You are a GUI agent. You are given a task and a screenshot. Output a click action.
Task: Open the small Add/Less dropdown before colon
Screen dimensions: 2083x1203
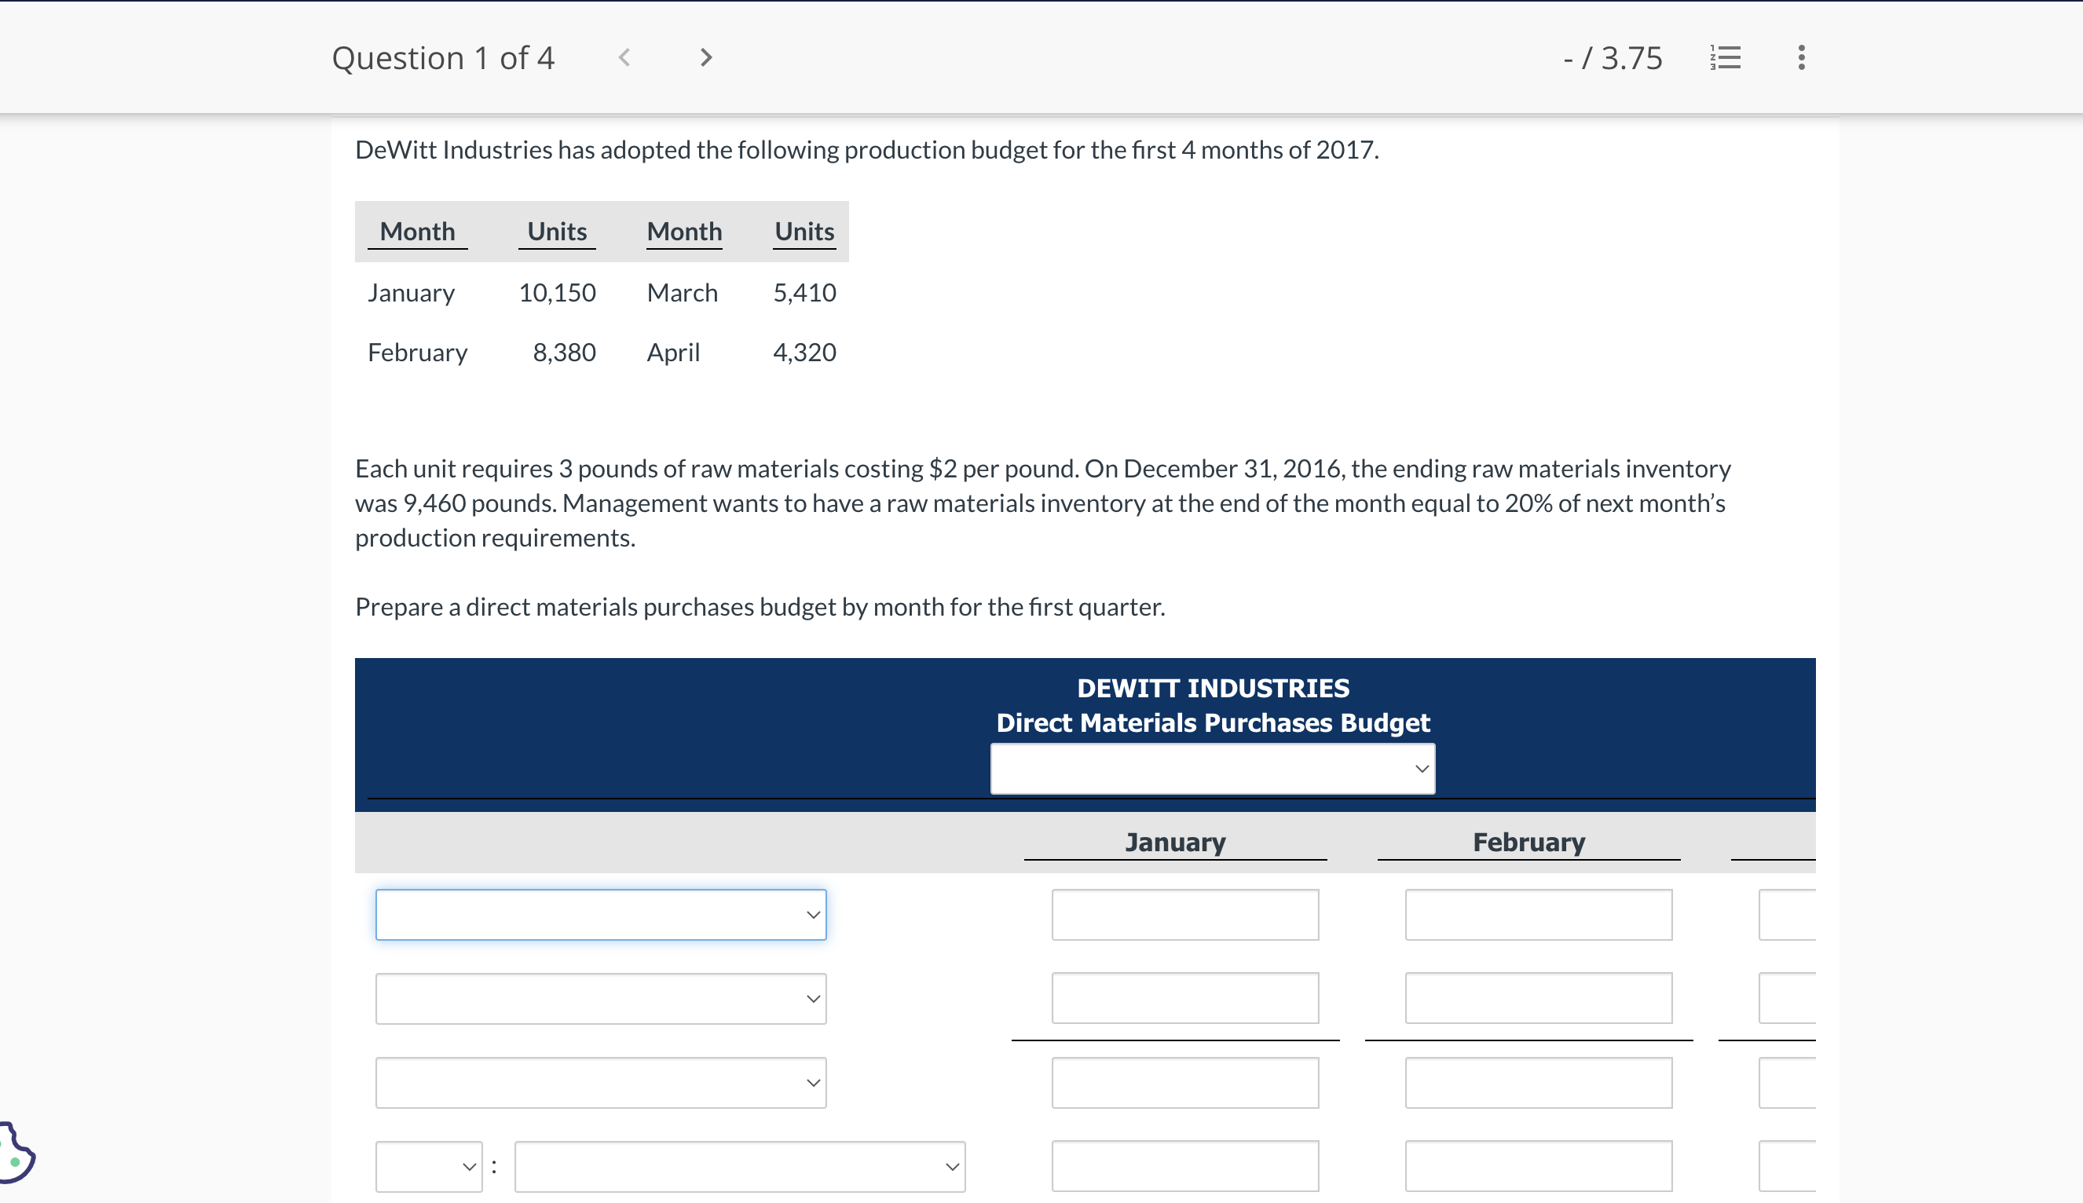coord(429,1167)
